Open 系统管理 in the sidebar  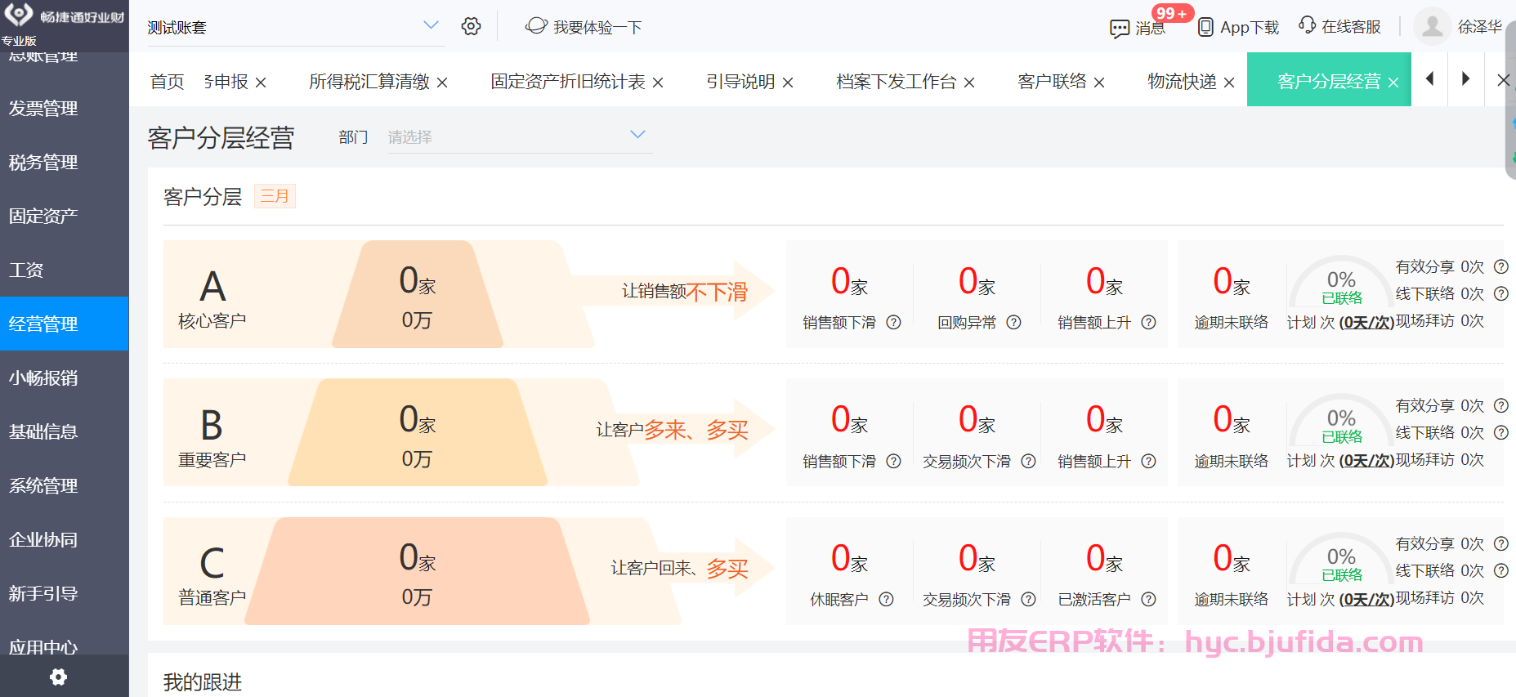click(65, 485)
